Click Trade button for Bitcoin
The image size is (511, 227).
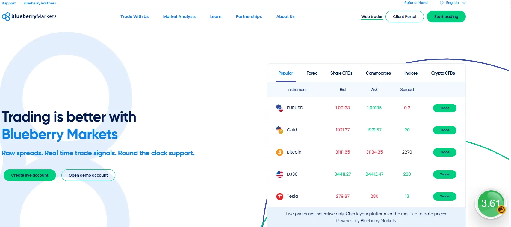coord(445,152)
